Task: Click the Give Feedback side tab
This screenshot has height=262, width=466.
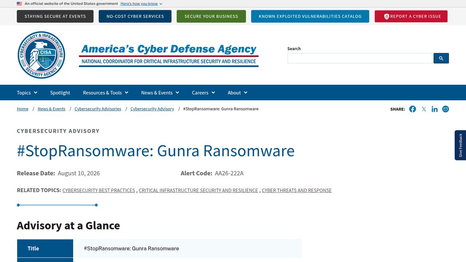Action: [460, 145]
